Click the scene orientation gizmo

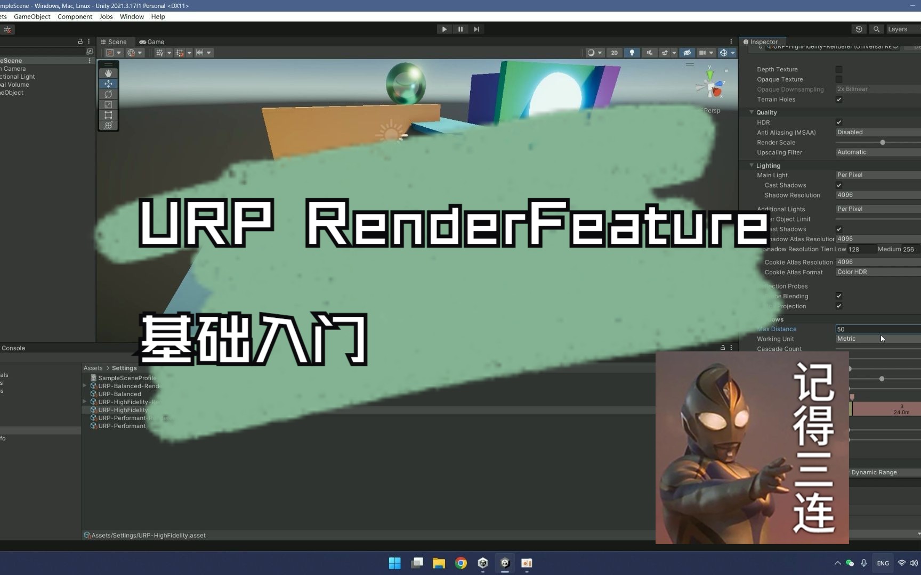click(x=711, y=85)
